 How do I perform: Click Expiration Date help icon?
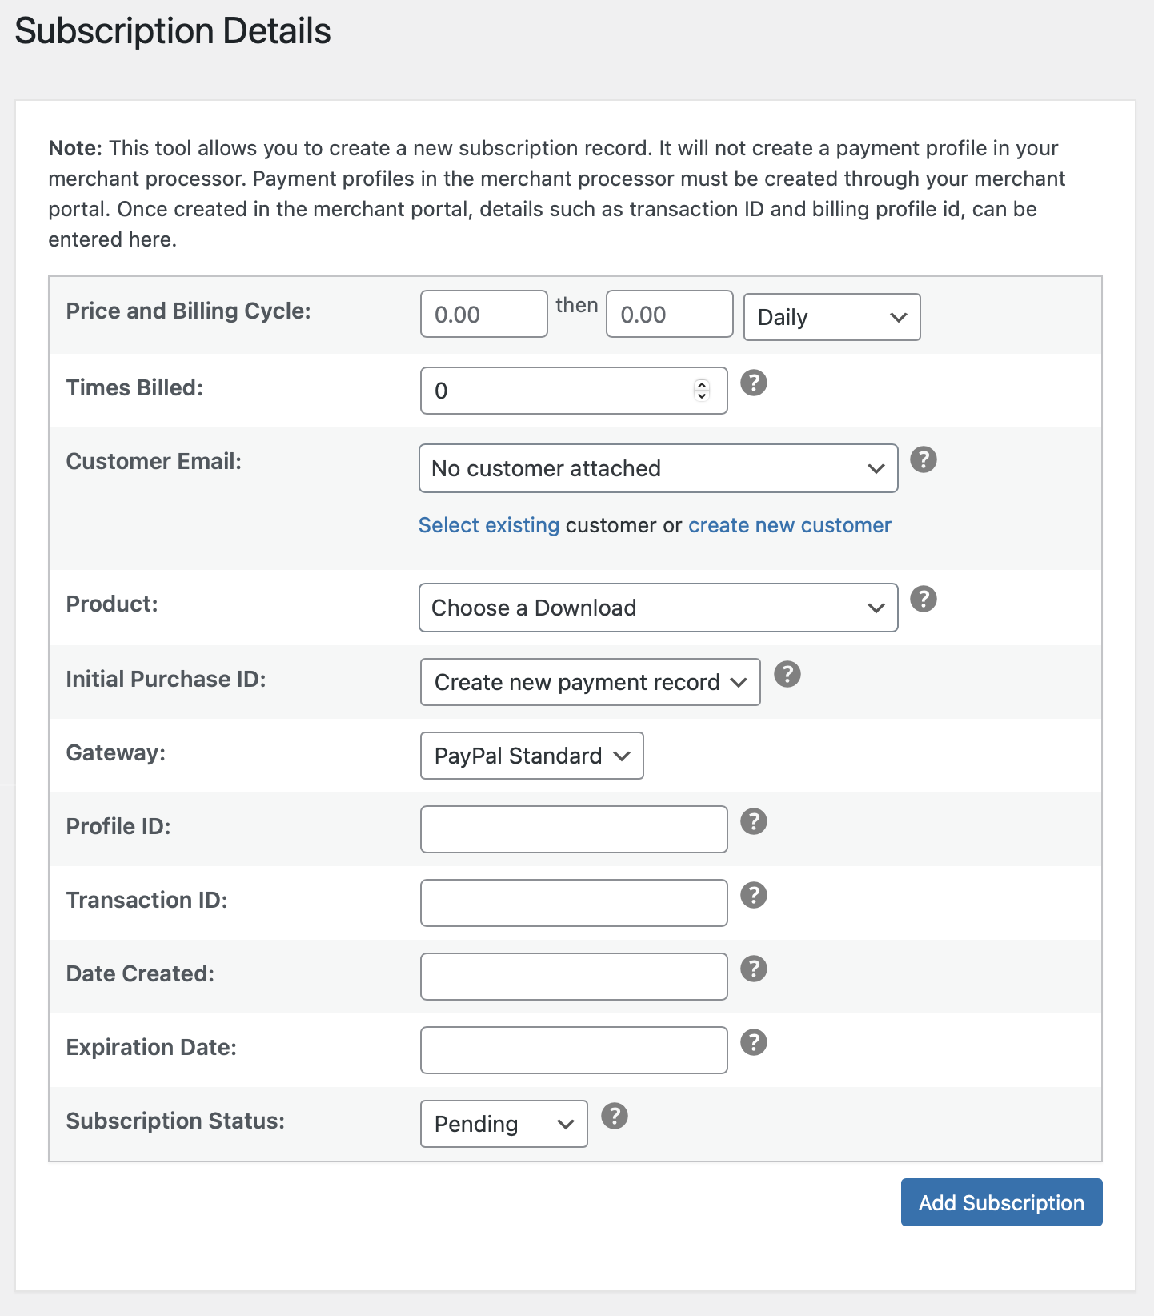pyautogui.click(x=753, y=1043)
